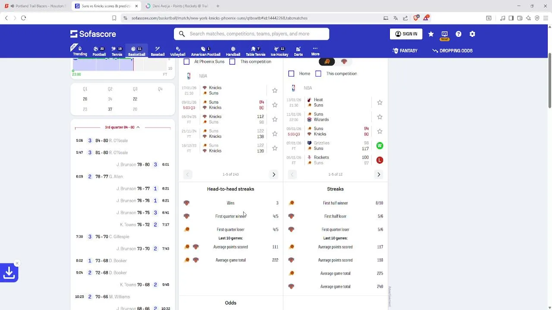Image resolution: width=552 pixels, height=310 pixels.
Task: Open the browser translate icon
Action: point(395,18)
